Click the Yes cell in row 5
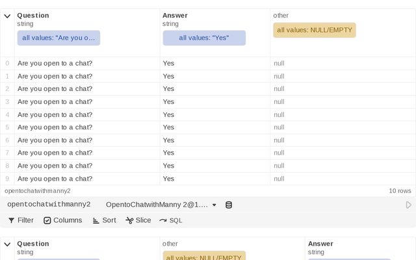This screenshot has width=416, height=260. pos(168,127)
